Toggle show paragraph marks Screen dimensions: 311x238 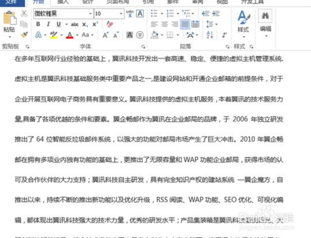(224, 35)
